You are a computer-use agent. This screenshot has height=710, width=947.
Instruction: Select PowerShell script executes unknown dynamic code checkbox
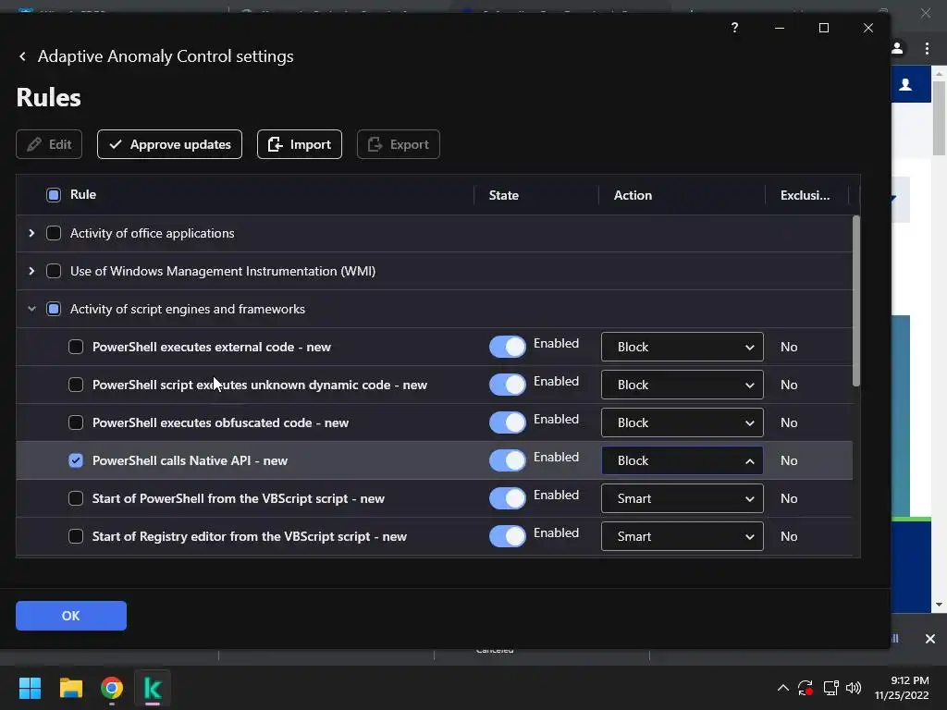pos(76,385)
